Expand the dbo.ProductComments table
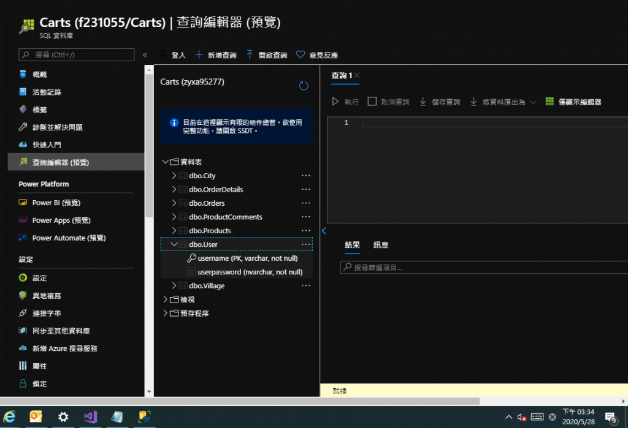This screenshot has height=428, width=628. (174, 217)
